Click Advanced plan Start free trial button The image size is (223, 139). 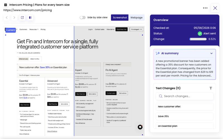click(53, 104)
